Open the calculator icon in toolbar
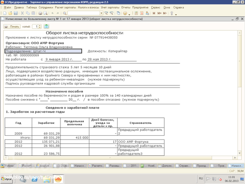Image resolution: width=245 pixels, height=184 pixels. pyautogui.click(x=136, y=13)
